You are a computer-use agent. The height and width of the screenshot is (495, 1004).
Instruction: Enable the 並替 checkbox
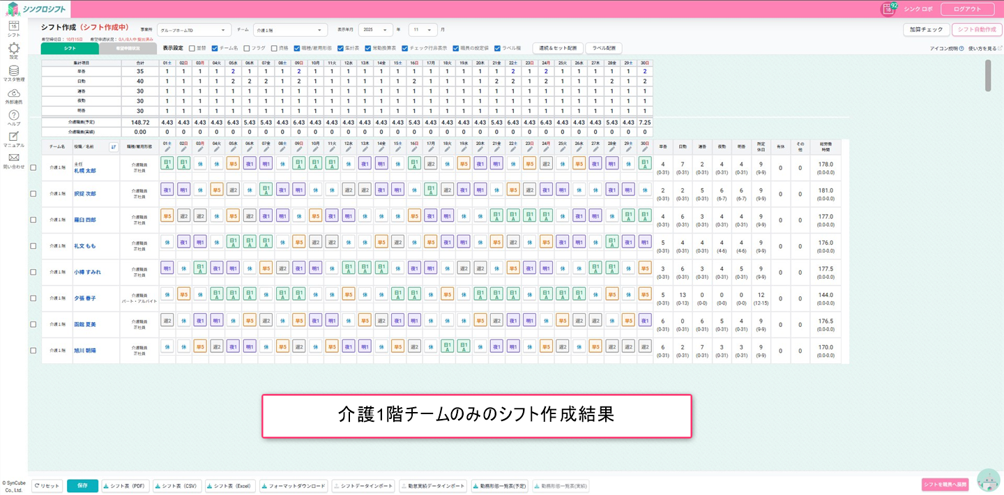[x=192, y=48]
